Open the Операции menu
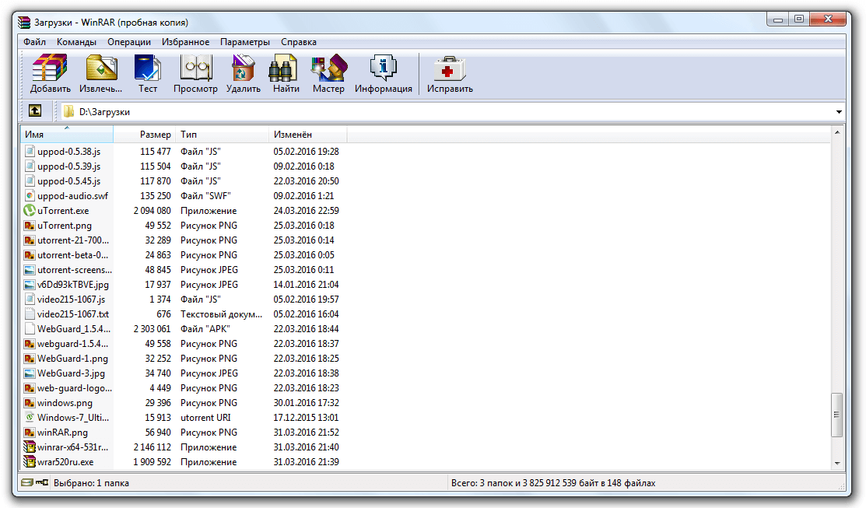 [x=129, y=42]
